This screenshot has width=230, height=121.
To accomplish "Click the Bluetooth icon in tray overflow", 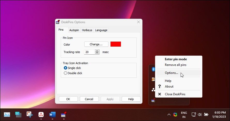I will 153,69.
